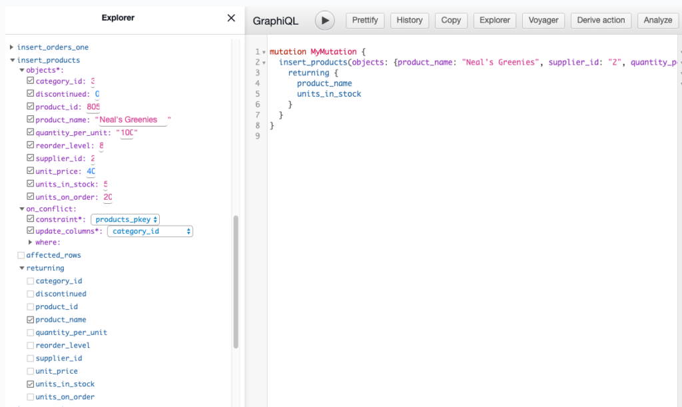Click the Prettify button
Screen dimensions: 682x407
[365, 20]
